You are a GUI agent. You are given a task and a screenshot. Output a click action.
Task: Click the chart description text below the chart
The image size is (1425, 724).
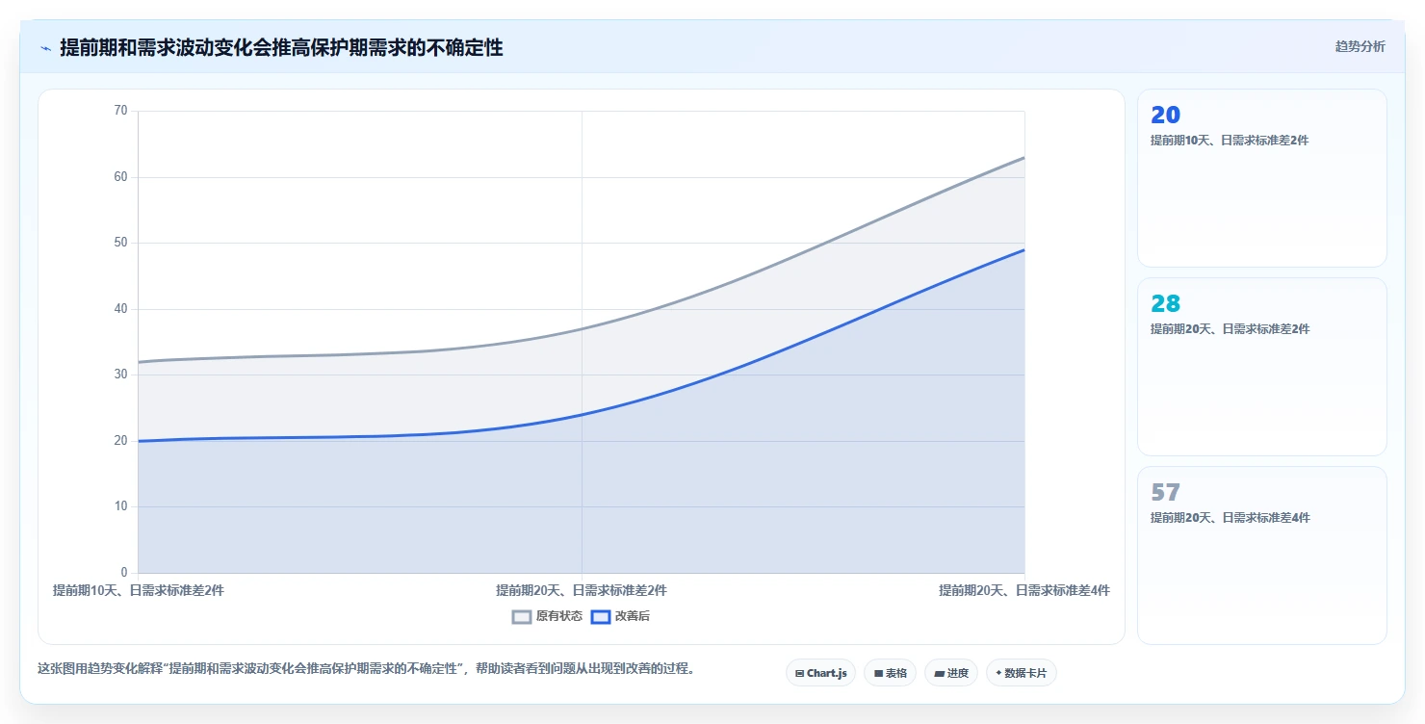[x=366, y=668]
